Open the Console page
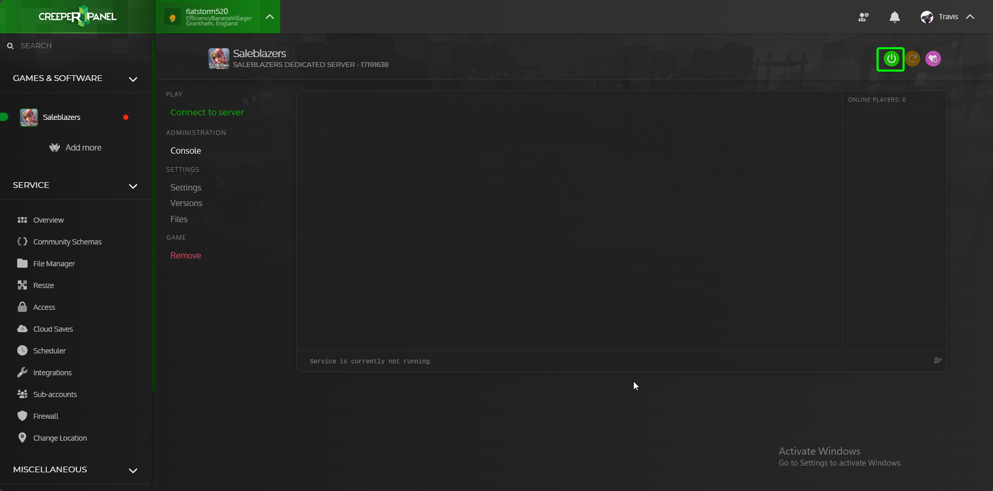Screen dimensions: 993x491 tap(186, 151)
